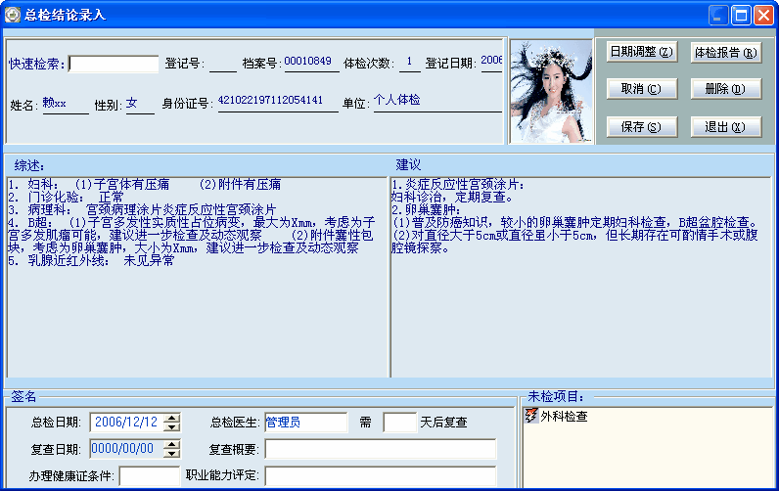Click the 姓名 field showing 赖xx

click(66, 105)
